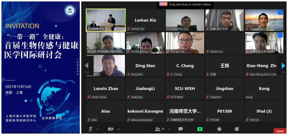The image size is (288, 135).
Task: Click the Record circle icon
Action: click(219, 129)
